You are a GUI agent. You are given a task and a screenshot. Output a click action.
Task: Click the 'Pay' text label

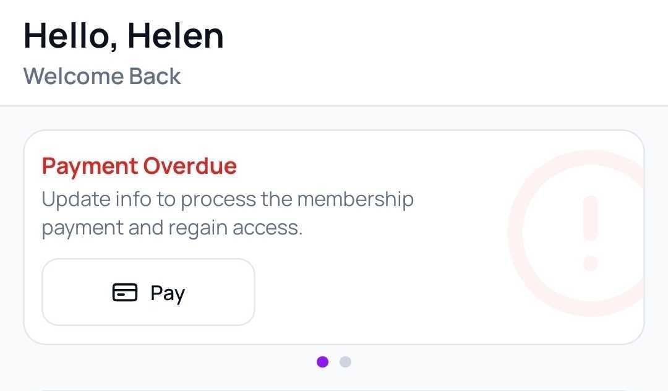point(168,293)
